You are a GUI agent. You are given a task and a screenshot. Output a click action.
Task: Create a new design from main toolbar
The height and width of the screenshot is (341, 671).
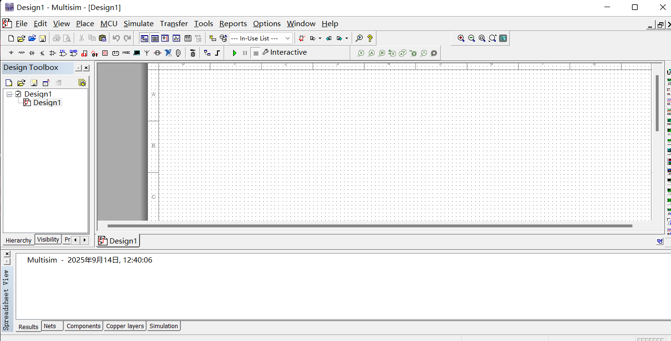(x=11, y=39)
